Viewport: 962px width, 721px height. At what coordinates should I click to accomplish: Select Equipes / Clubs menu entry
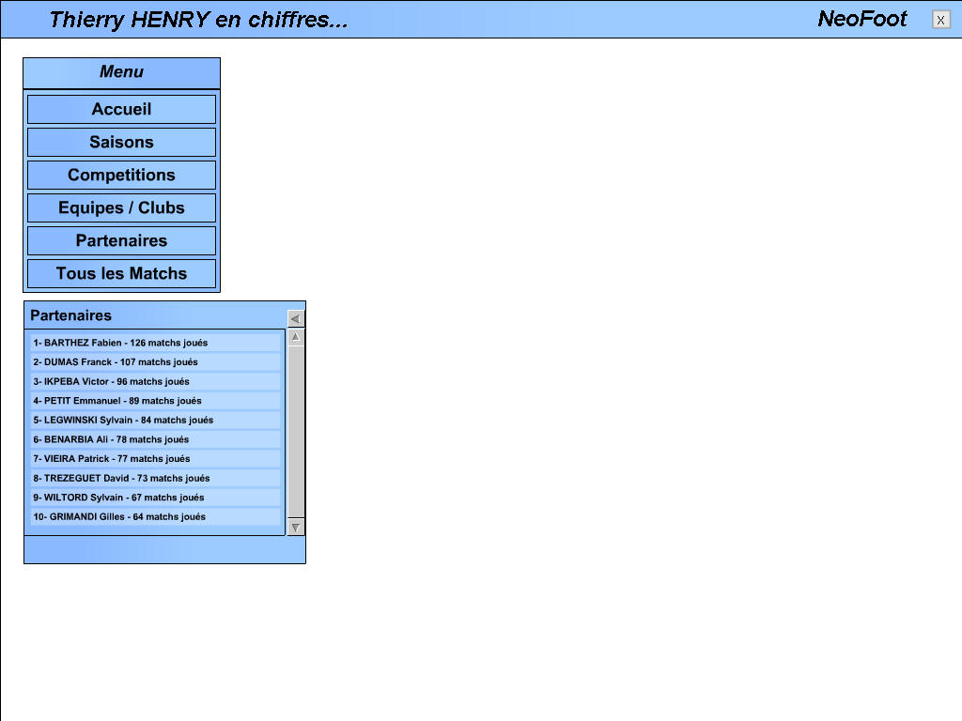click(121, 207)
